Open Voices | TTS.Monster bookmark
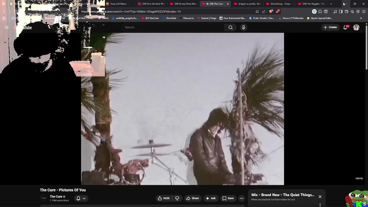This screenshot has height=207, width=368. tap(291, 18)
